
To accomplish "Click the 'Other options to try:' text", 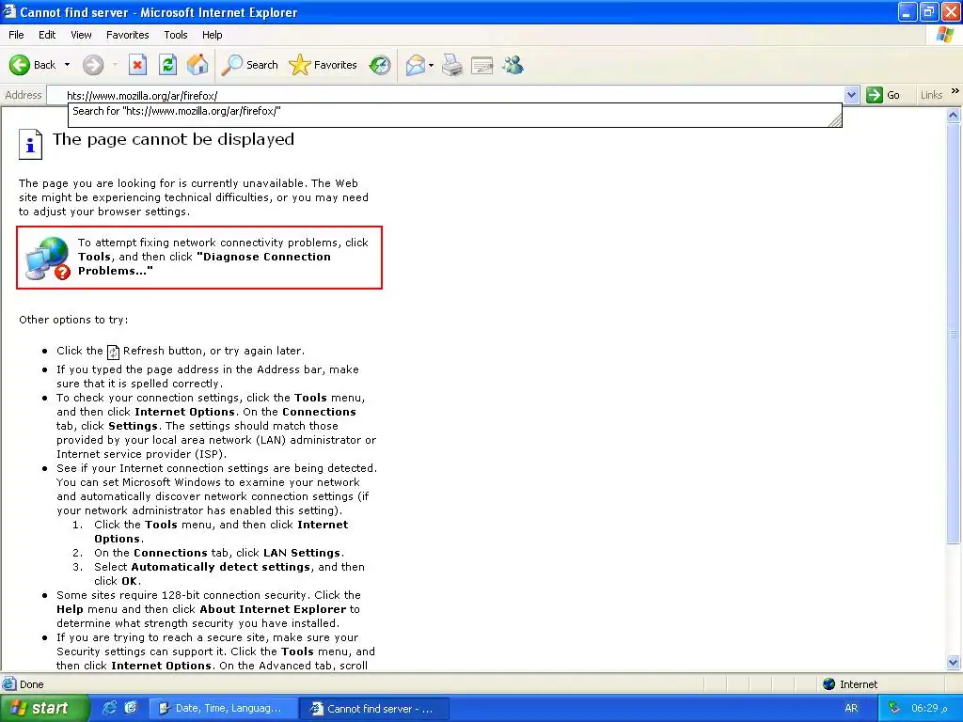I will point(73,320).
